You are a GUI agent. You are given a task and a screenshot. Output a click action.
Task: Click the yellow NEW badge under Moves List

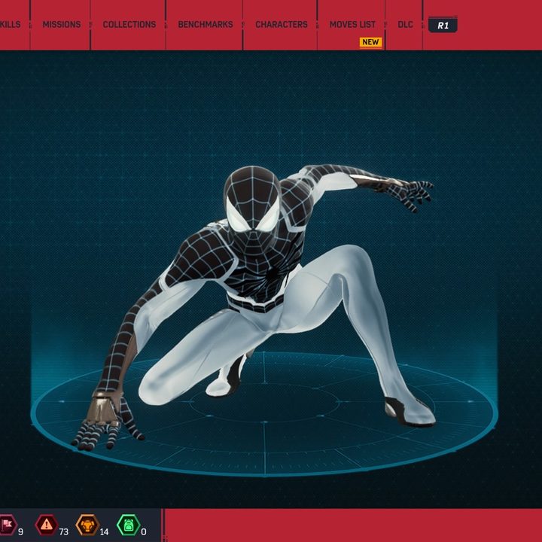pyautogui.click(x=370, y=42)
